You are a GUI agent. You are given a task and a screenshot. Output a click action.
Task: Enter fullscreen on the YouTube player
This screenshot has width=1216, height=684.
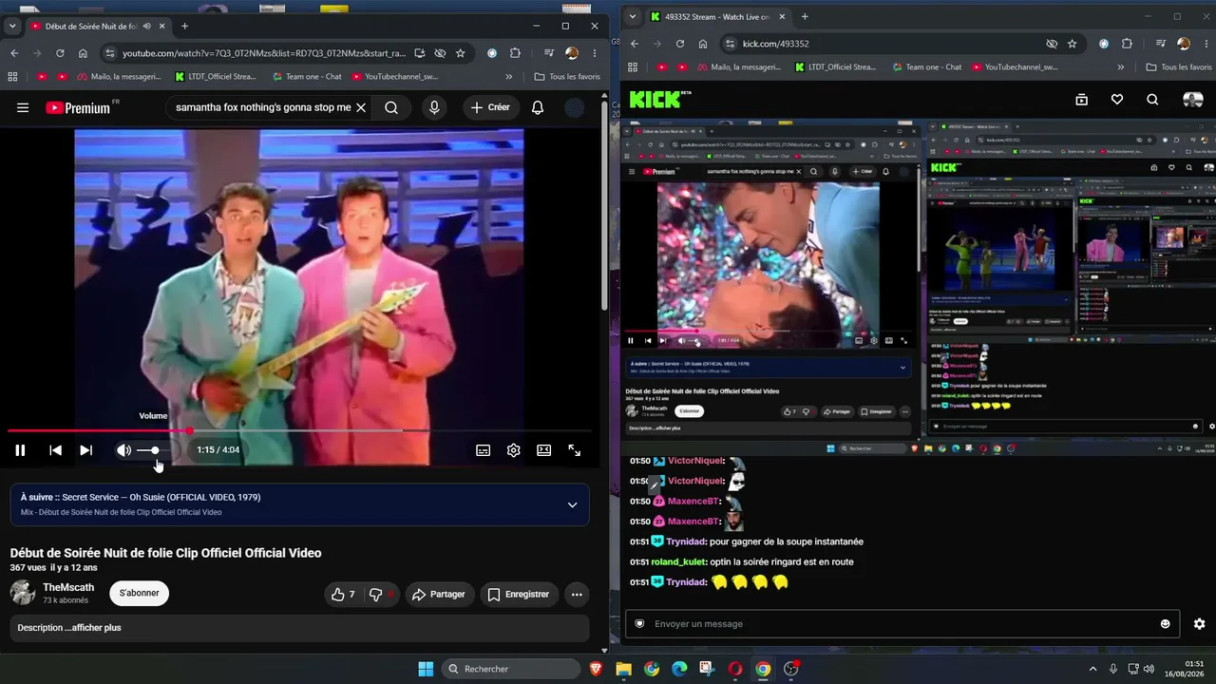pos(575,450)
